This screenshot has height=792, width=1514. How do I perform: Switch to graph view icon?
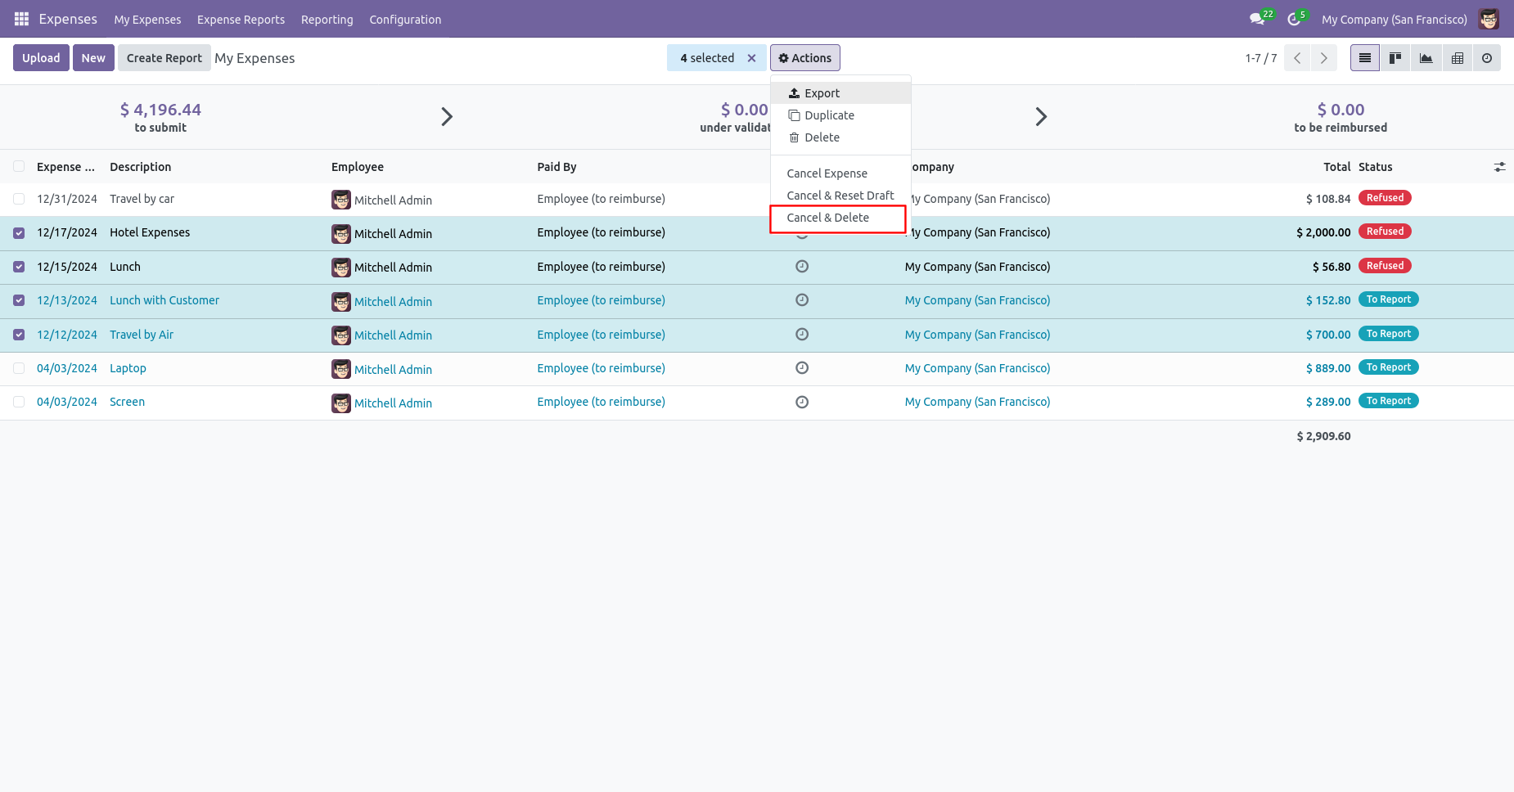[x=1426, y=58]
